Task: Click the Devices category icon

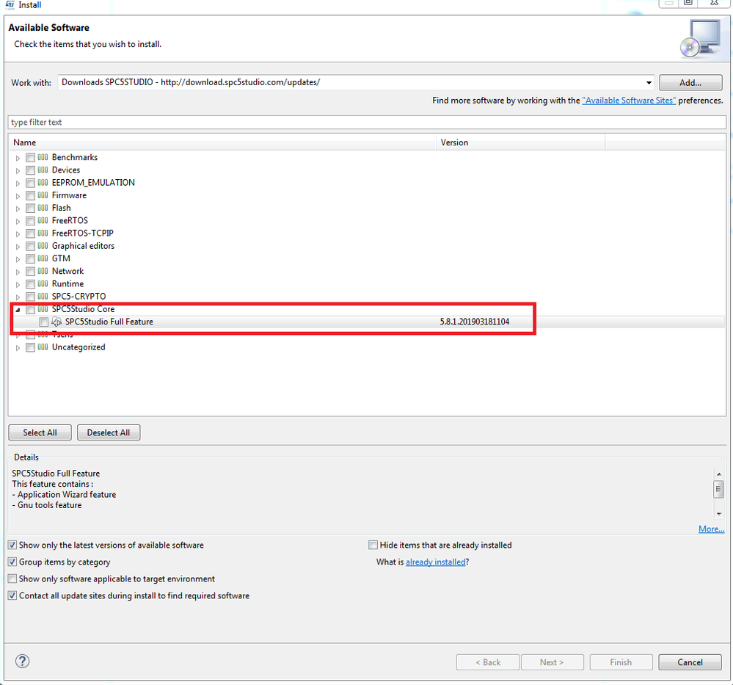Action: 43,170
